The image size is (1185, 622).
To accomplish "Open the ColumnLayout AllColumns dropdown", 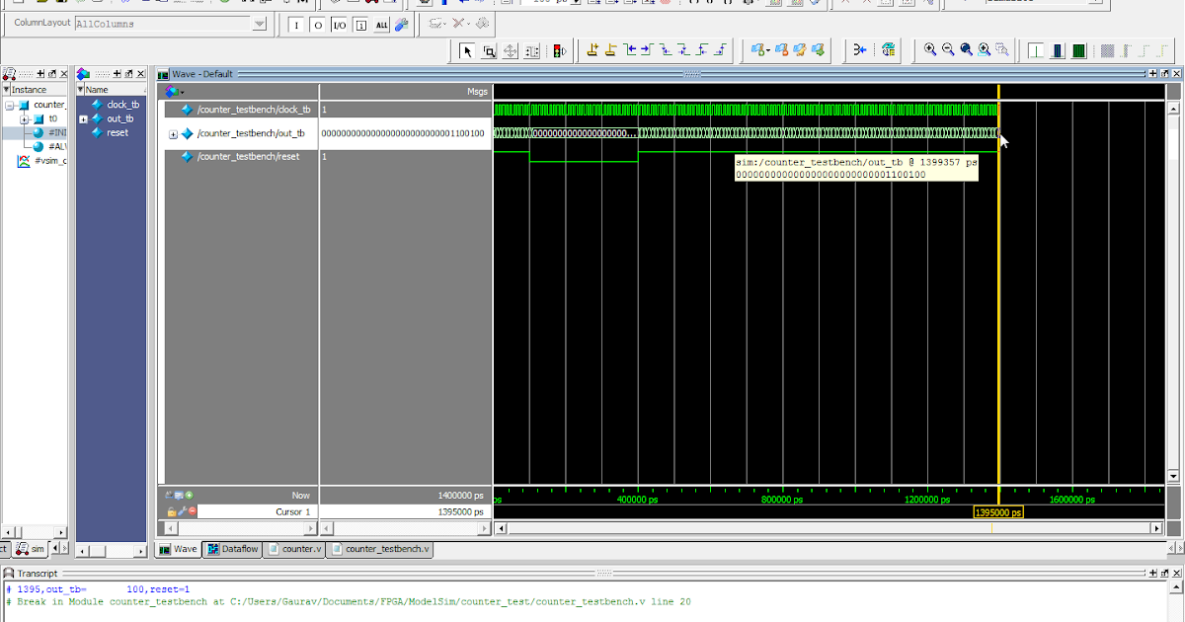I will [260, 24].
